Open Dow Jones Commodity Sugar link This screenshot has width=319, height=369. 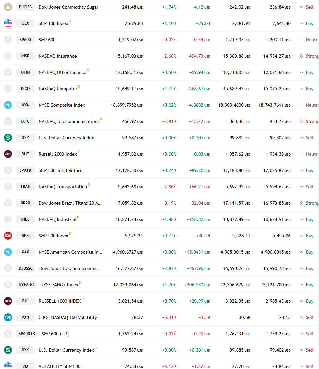point(68,7)
